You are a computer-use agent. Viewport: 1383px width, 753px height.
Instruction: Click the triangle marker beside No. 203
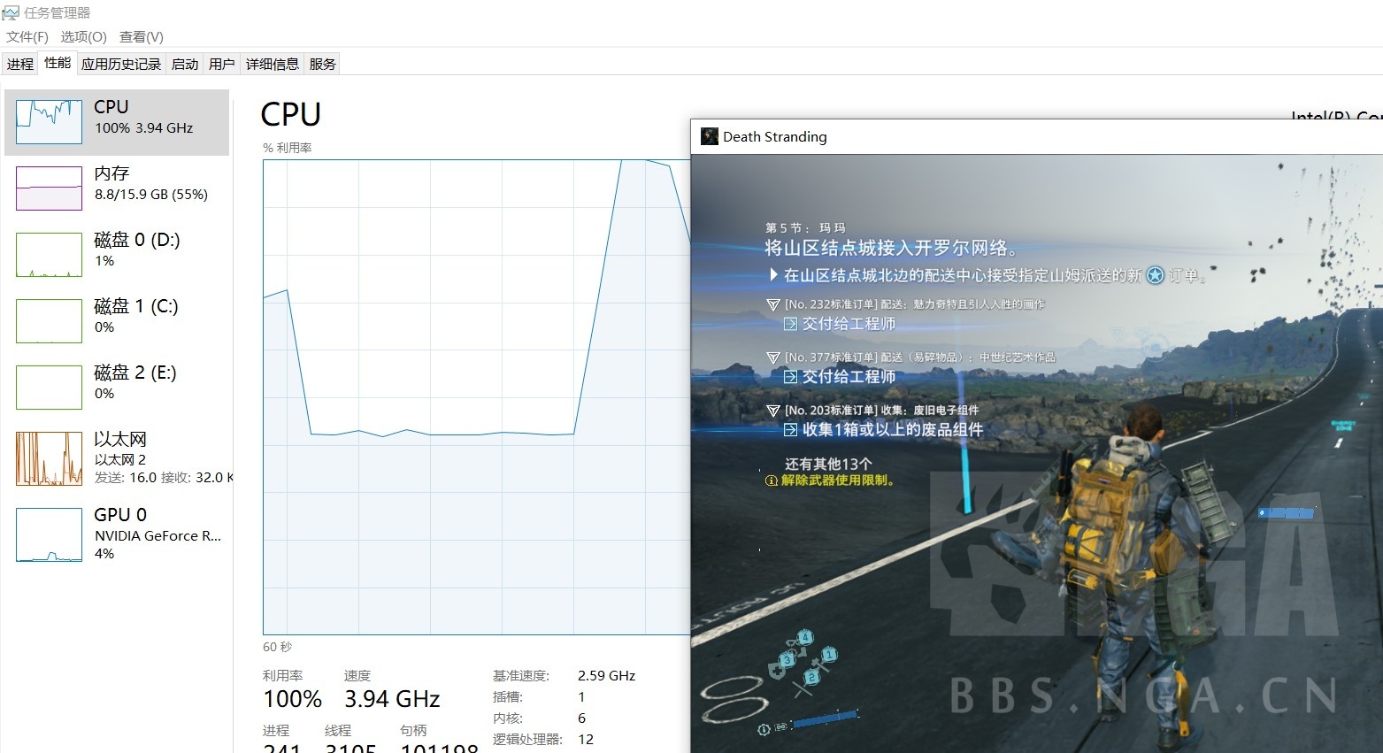click(x=773, y=411)
